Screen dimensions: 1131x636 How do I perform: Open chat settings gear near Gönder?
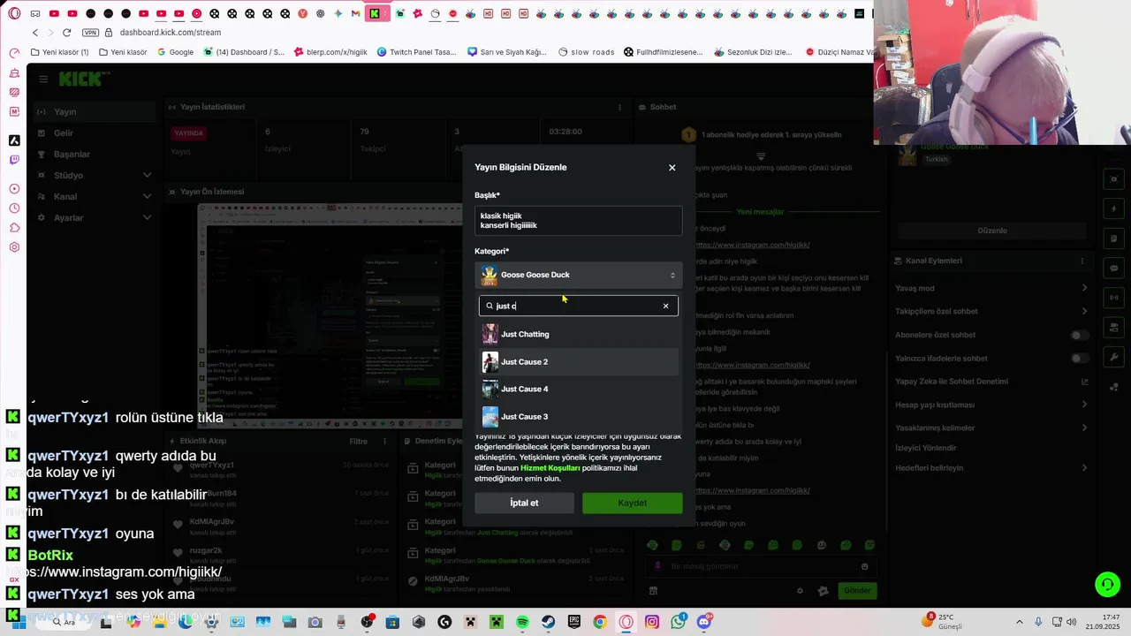(x=801, y=591)
